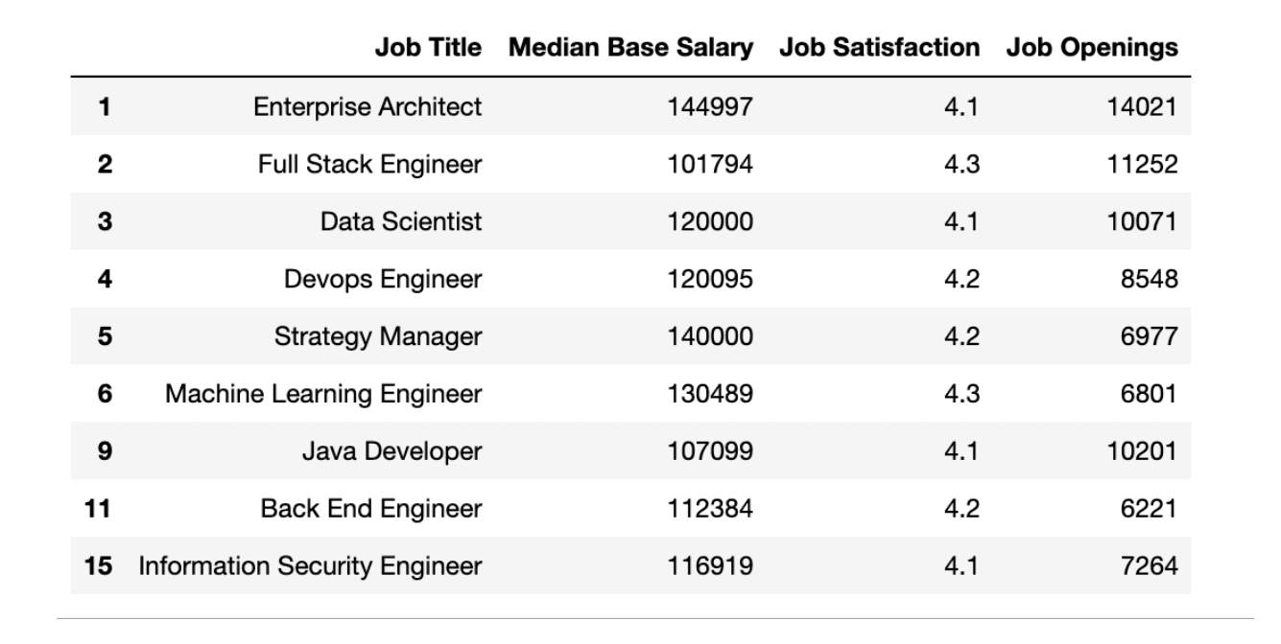The width and height of the screenshot is (1281, 644).
Task: Select the Strategy Manager cell
Action: pyautogui.click(x=378, y=336)
